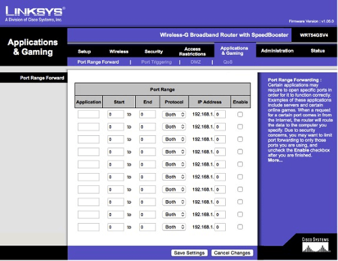The height and width of the screenshot is (261, 338).
Task: Open the first row Protocol dropdown
Action: tap(174, 114)
